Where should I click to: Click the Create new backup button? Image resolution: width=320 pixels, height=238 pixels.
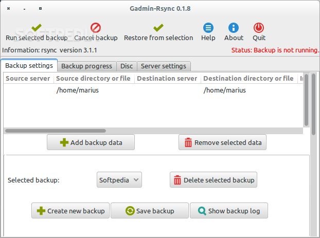pyautogui.click(x=70, y=211)
